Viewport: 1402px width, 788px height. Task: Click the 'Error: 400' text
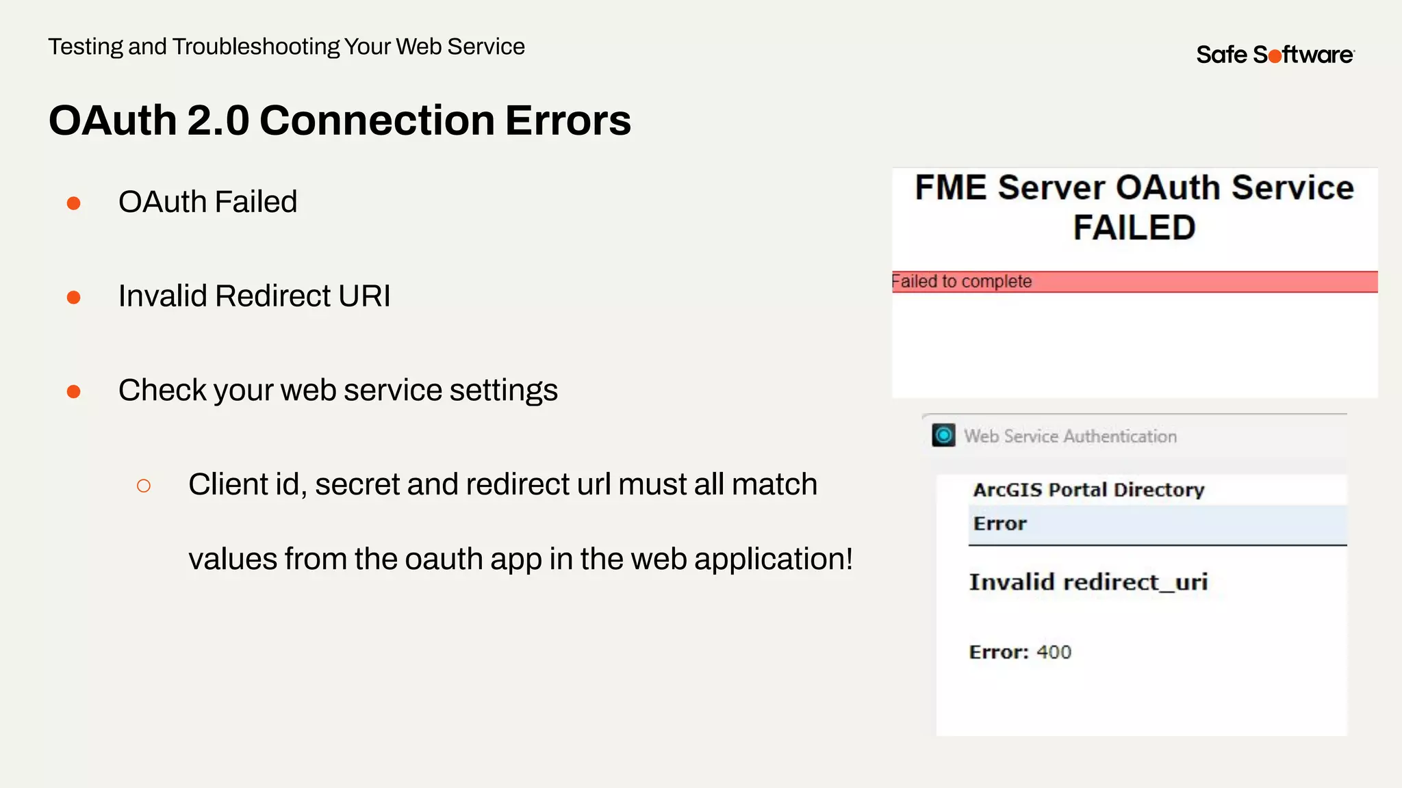[x=1020, y=652]
